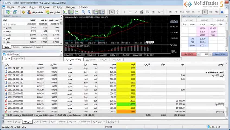The image size is (230, 130).
Task: Toggle chart shift from right edge
Action: tap(102, 12)
